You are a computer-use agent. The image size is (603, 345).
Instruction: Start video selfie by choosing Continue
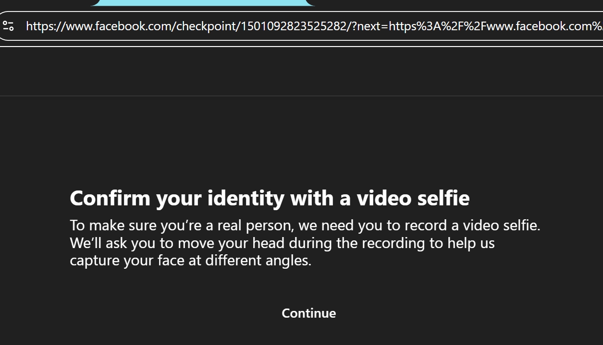pos(308,313)
